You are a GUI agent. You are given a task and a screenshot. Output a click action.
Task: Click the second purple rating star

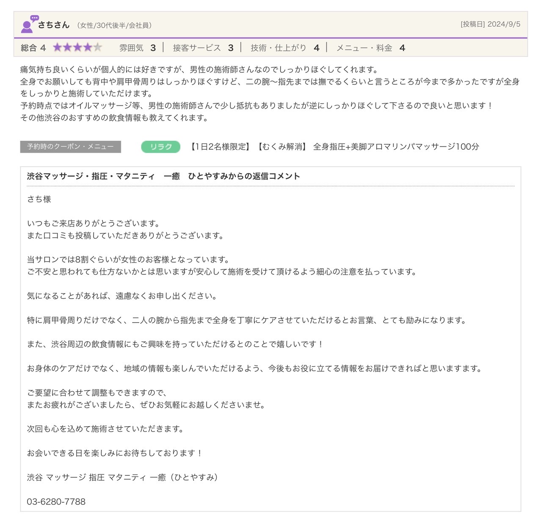coord(67,47)
